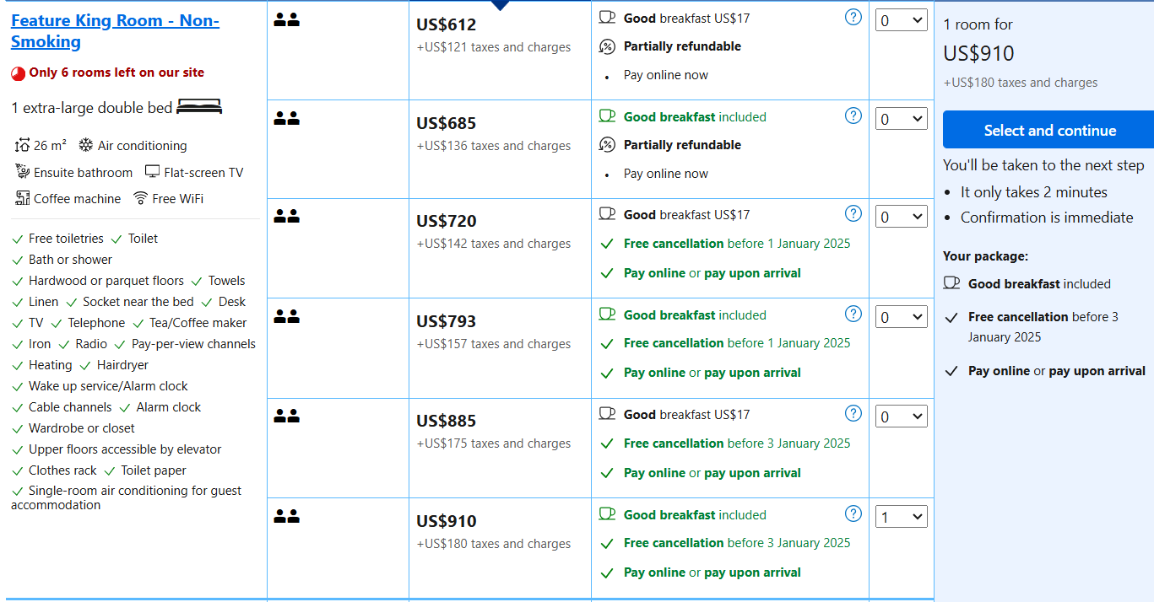Viewport: 1154px width, 602px height.
Task: Open room quantity dropdown for US$685 rate
Action: click(x=902, y=119)
